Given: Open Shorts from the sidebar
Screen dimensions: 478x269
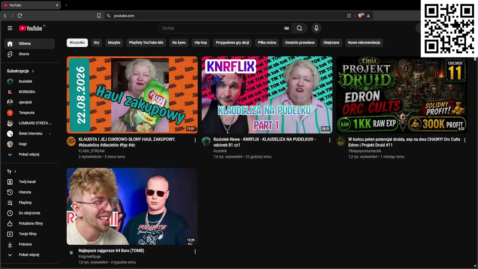Looking at the screenshot, I should point(30,54).
